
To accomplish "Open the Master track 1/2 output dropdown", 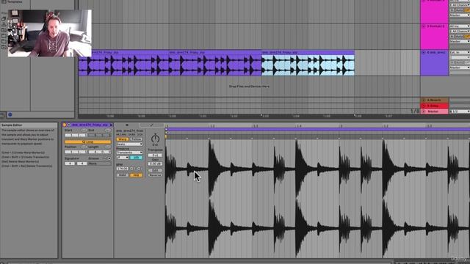I will click(460, 111).
